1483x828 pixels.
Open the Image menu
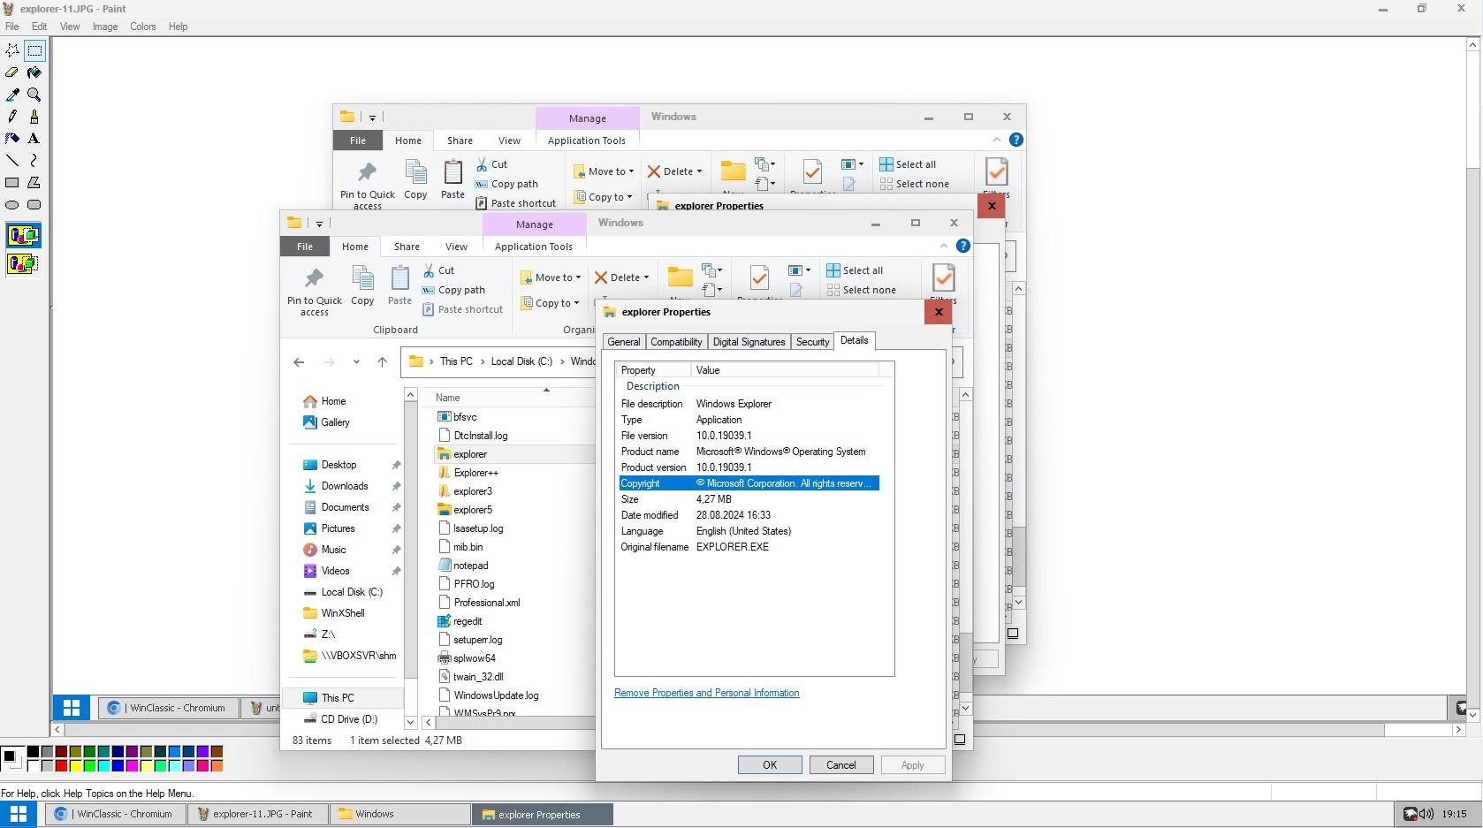point(105,27)
